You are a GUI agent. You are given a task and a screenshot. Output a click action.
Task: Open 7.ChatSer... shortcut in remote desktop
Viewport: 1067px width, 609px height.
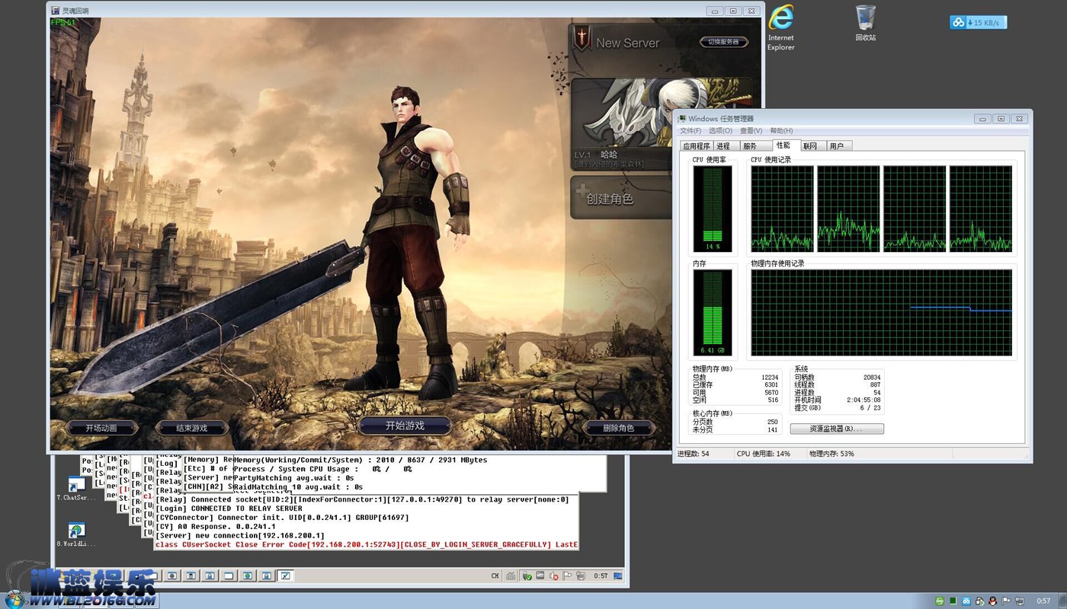pyautogui.click(x=76, y=488)
